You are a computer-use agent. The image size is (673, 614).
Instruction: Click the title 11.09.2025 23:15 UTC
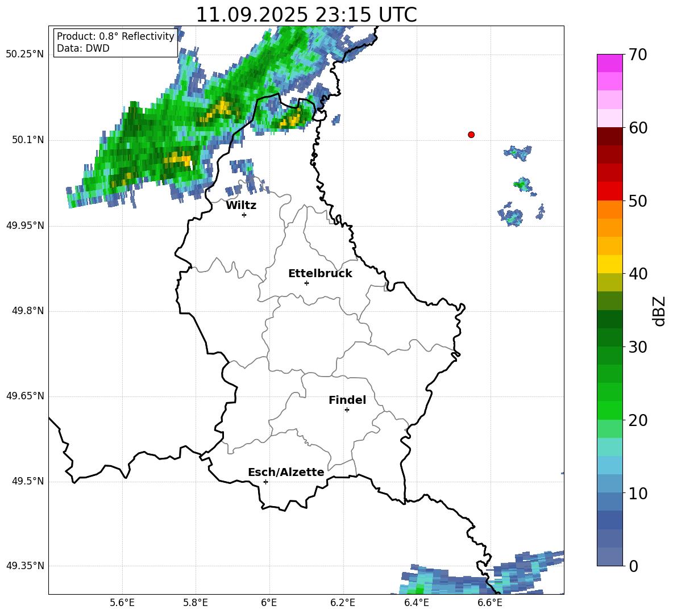tap(306, 15)
